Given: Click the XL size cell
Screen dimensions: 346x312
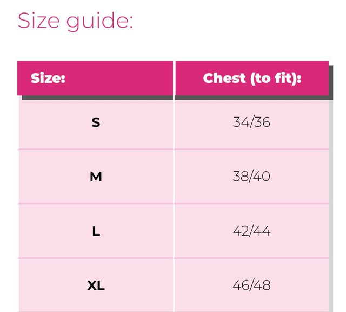Looking at the screenshot, I should pyautogui.click(x=96, y=285).
